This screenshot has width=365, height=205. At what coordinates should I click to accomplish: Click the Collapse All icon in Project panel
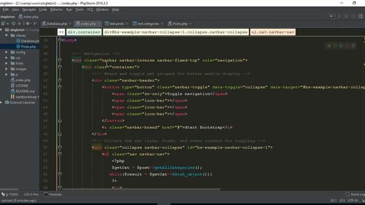point(19,23)
